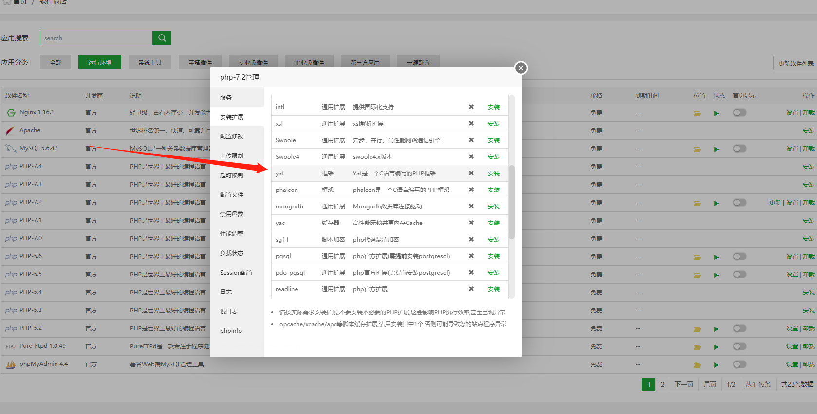This screenshot has height=414, width=817.
Task: Open the 性能调整 tab
Action: point(237,233)
